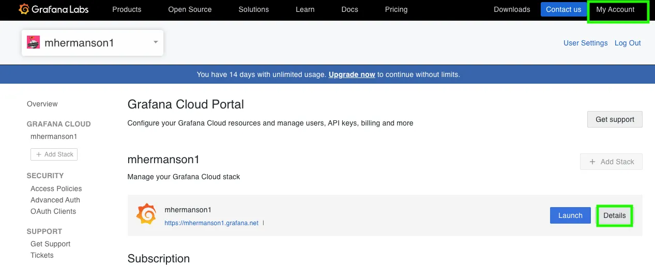655x267 pixels.
Task: Launch the mhermanson1 stack
Action: point(570,215)
